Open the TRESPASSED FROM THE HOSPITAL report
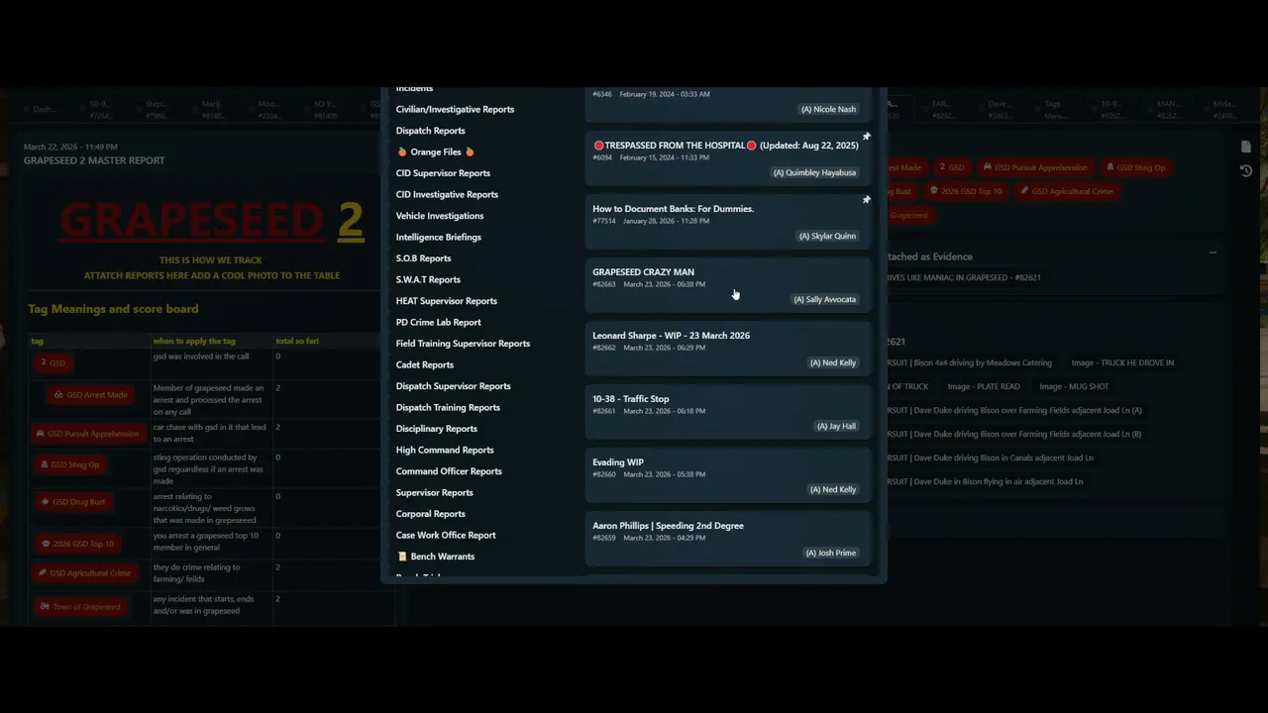Image resolution: width=1268 pixels, height=713 pixels. pos(728,158)
